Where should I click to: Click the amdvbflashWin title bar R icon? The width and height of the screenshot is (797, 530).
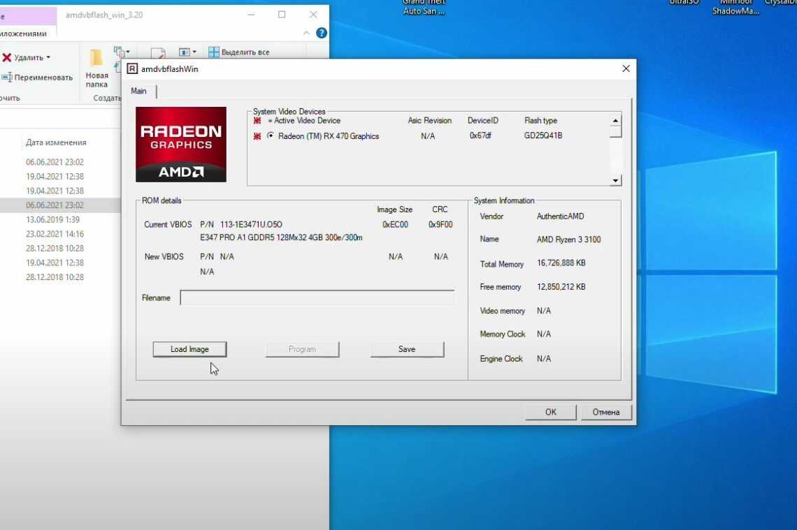tap(132, 68)
